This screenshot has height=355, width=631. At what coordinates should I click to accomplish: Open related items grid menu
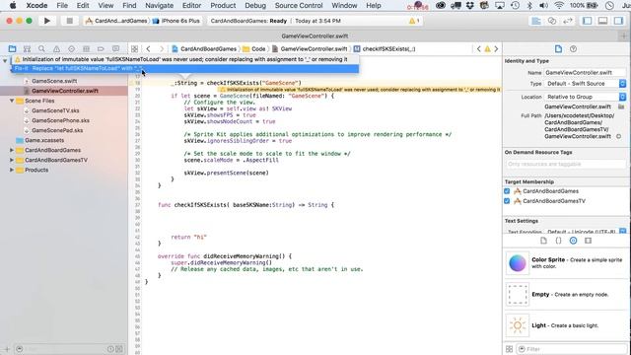(x=134, y=48)
